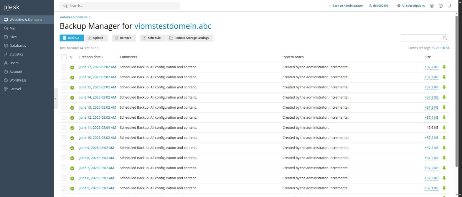Open the June 11, 2026 03:04 AM backup

click(x=98, y=128)
